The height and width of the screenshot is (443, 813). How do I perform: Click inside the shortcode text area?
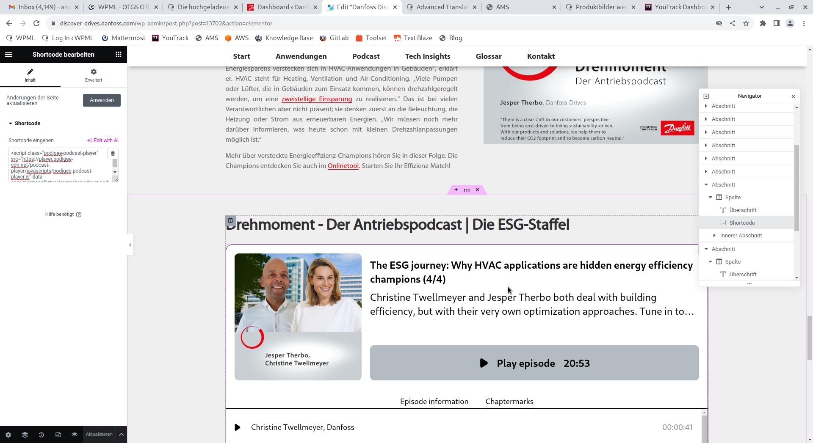point(59,165)
